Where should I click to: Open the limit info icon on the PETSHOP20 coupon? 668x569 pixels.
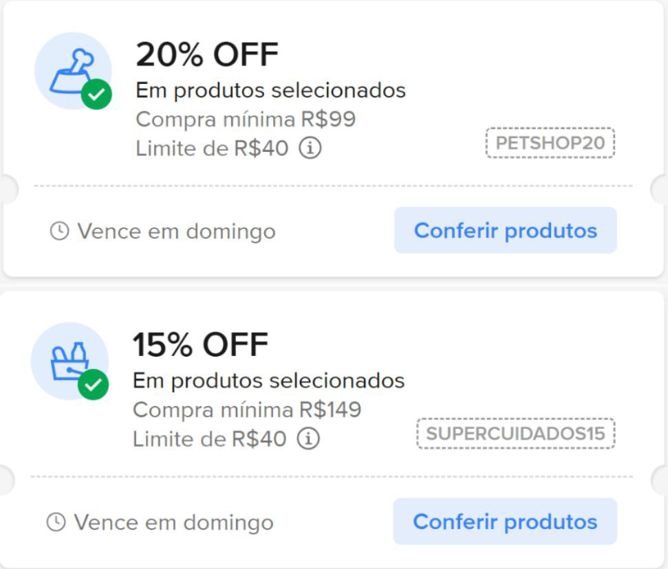click(x=310, y=148)
